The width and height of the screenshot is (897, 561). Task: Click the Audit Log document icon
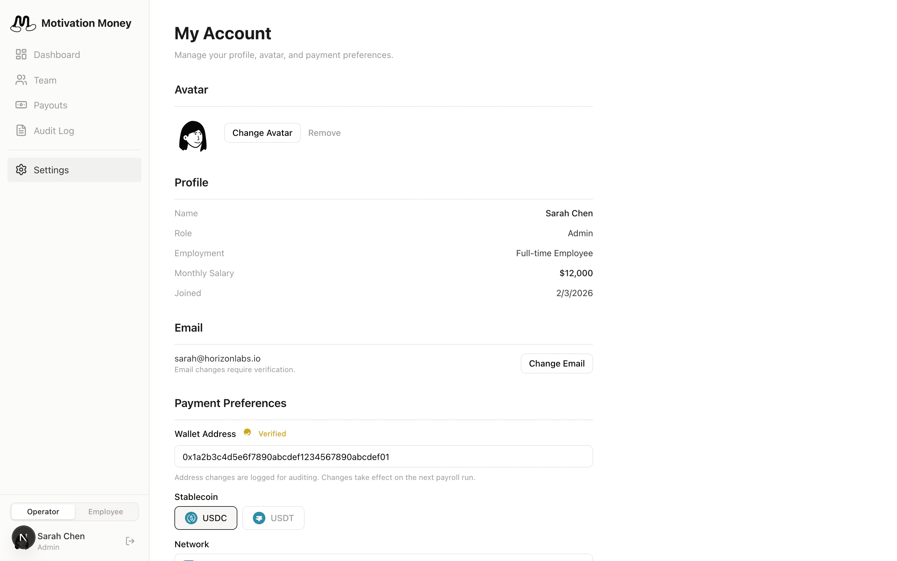click(x=21, y=131)
